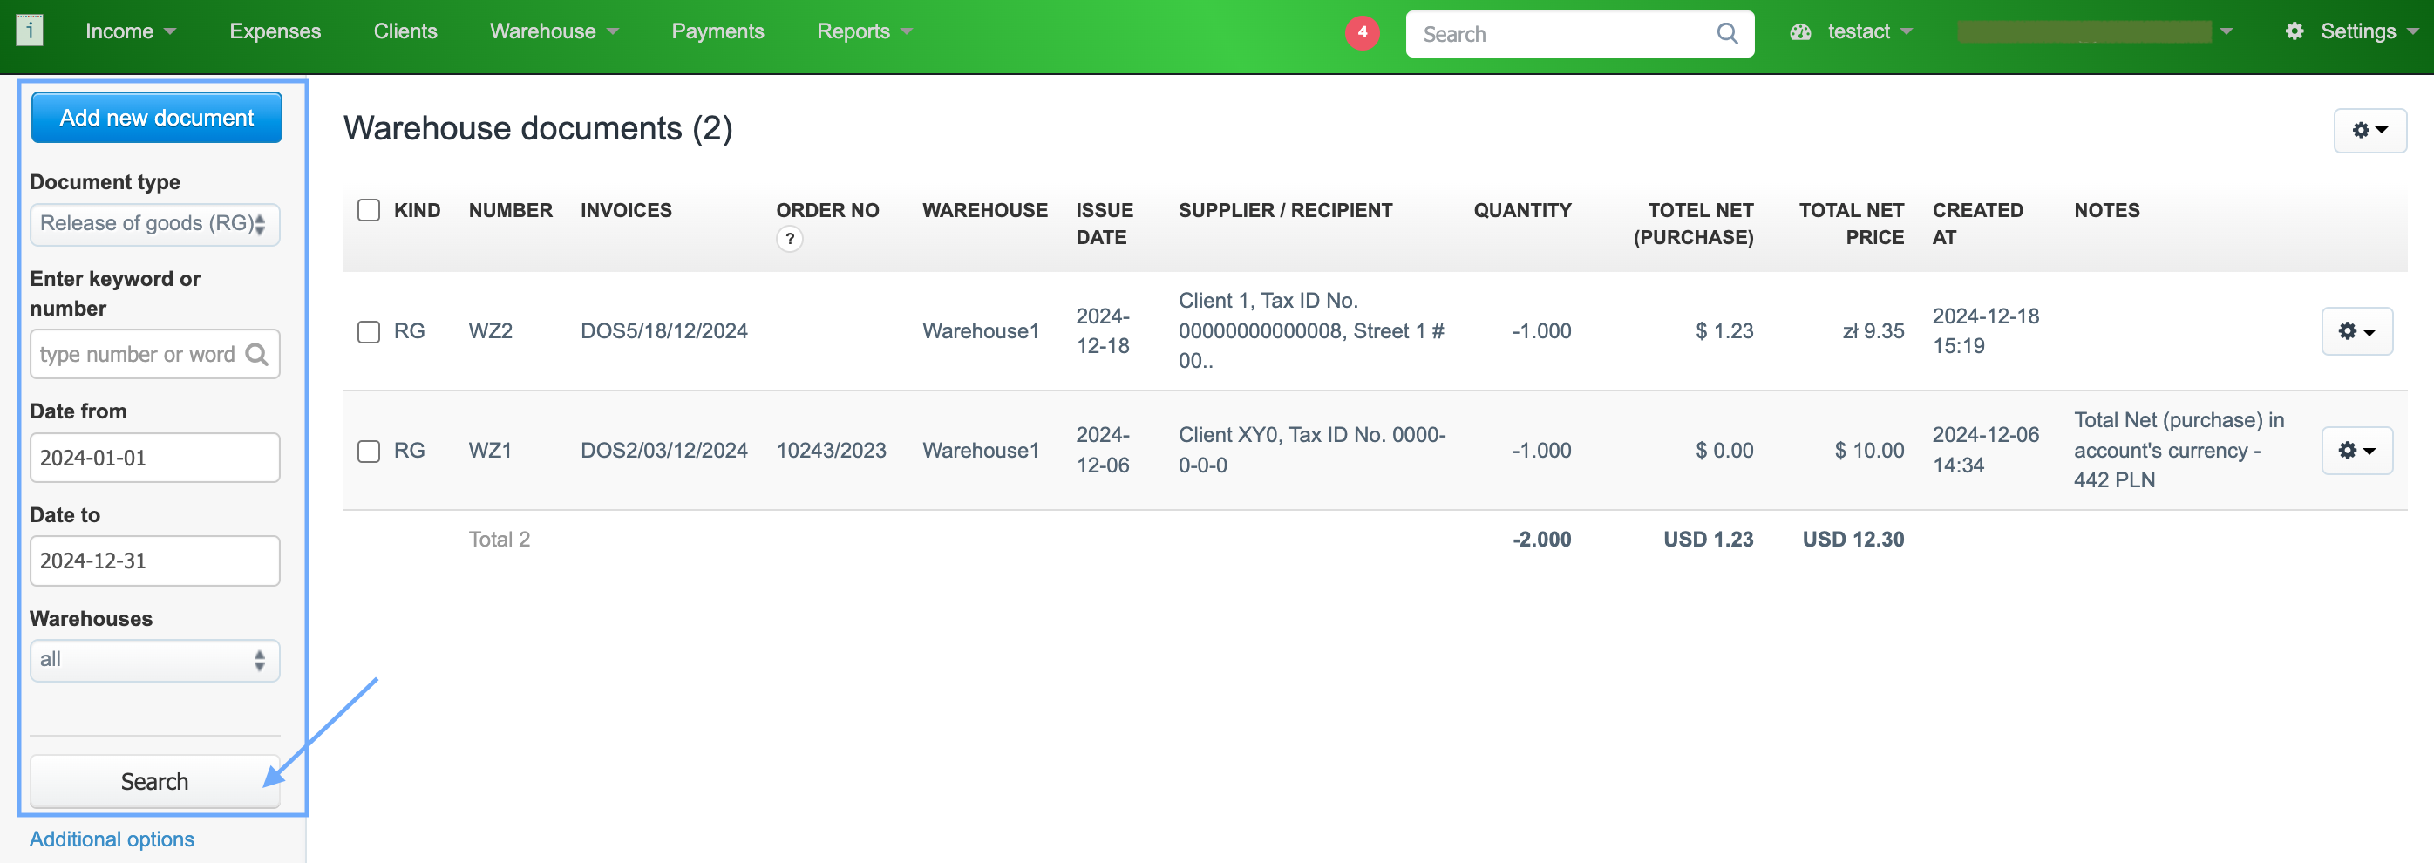
Task: Click the Order No help question mark
Action: click(x=789, y=239)
